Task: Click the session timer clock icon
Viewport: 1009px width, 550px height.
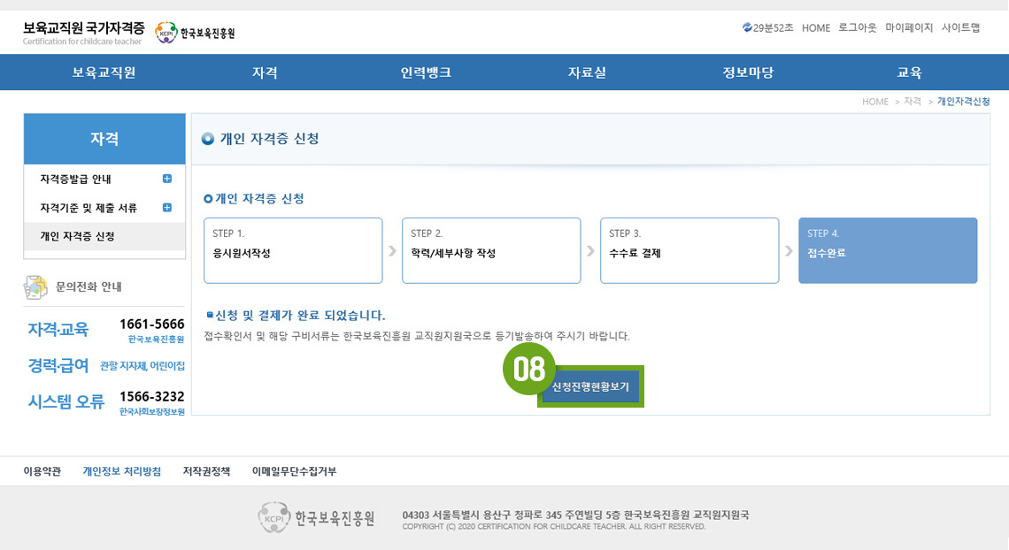Action: pos(747,27)
